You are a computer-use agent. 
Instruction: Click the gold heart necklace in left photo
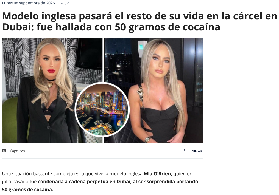click(x=50, y=84)
